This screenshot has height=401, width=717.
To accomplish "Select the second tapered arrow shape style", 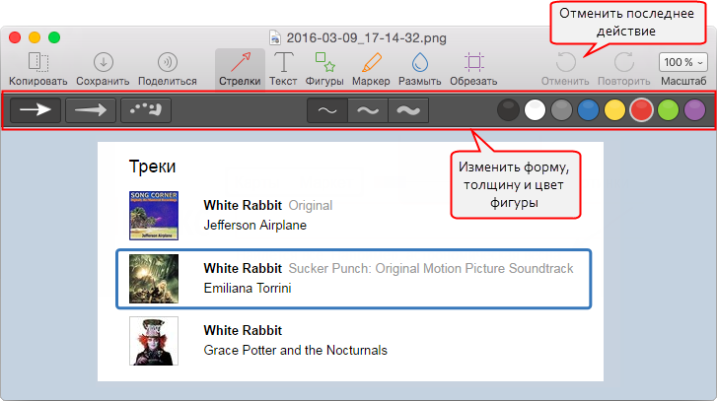I will click(91, 110).
